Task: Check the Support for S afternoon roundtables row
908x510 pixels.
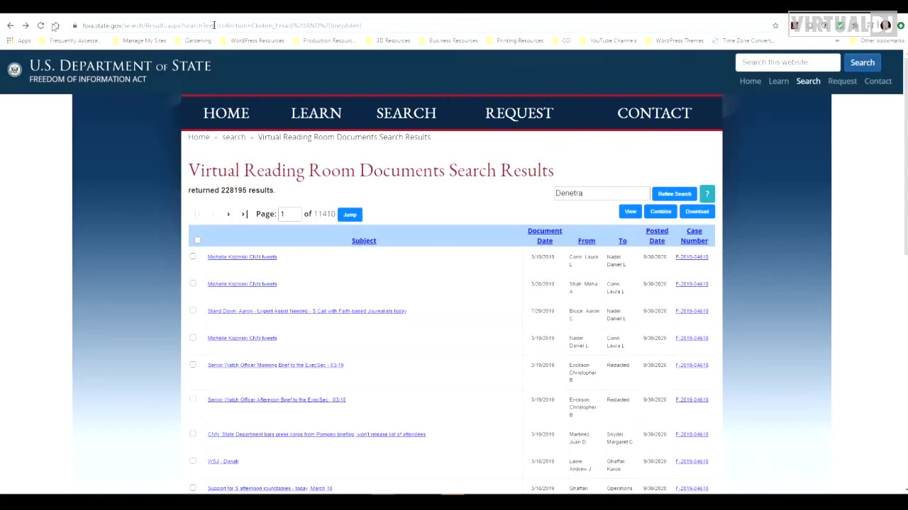Action: [193, 487]
